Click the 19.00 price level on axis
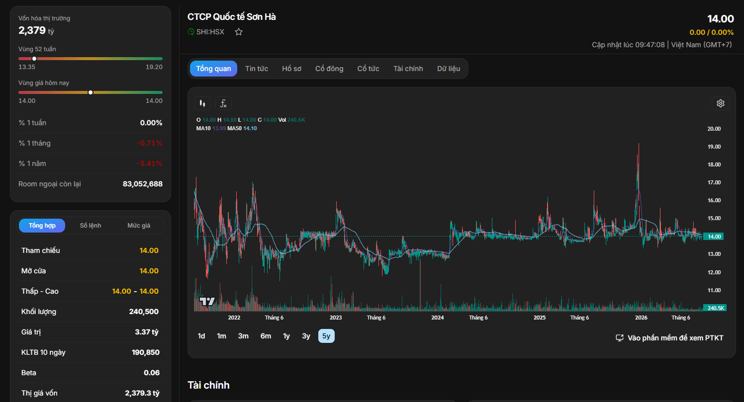744x402 pixels. point(714,147)
